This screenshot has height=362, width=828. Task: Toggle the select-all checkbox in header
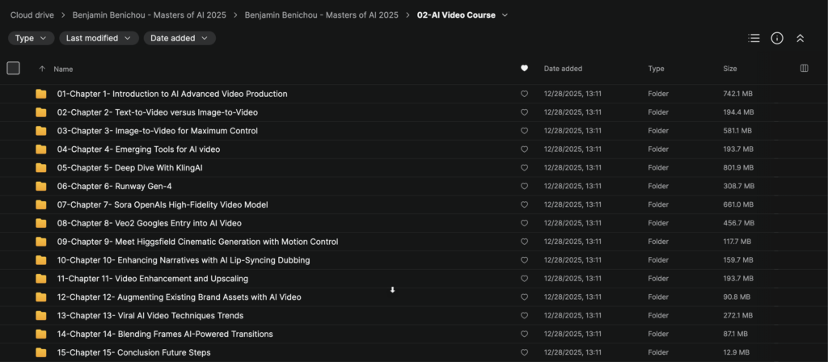pyautogui.click(x=13, y=69)
